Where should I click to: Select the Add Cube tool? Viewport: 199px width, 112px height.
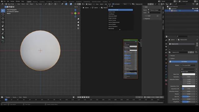coord(3,41)
